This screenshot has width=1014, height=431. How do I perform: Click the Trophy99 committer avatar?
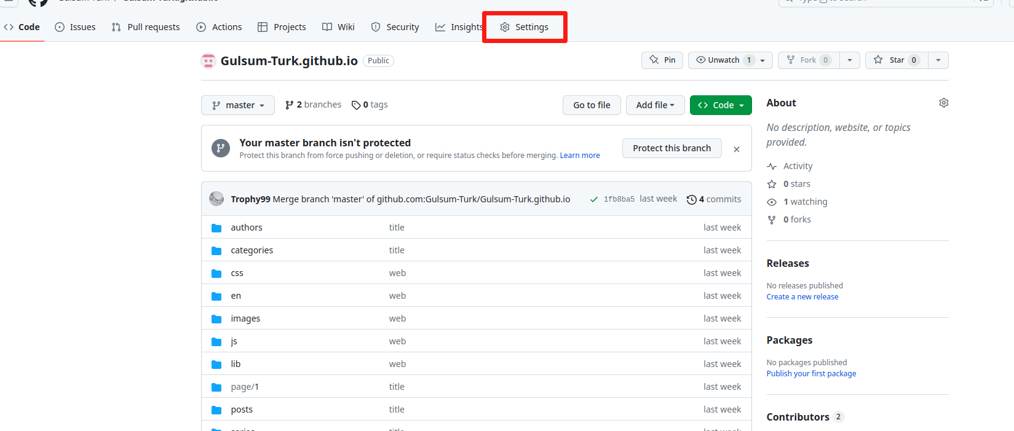(216, 199)
